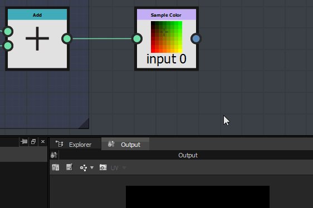Click the Sample Color node's blue output connector
Viewport: 313px width, 208px height.
196,39
